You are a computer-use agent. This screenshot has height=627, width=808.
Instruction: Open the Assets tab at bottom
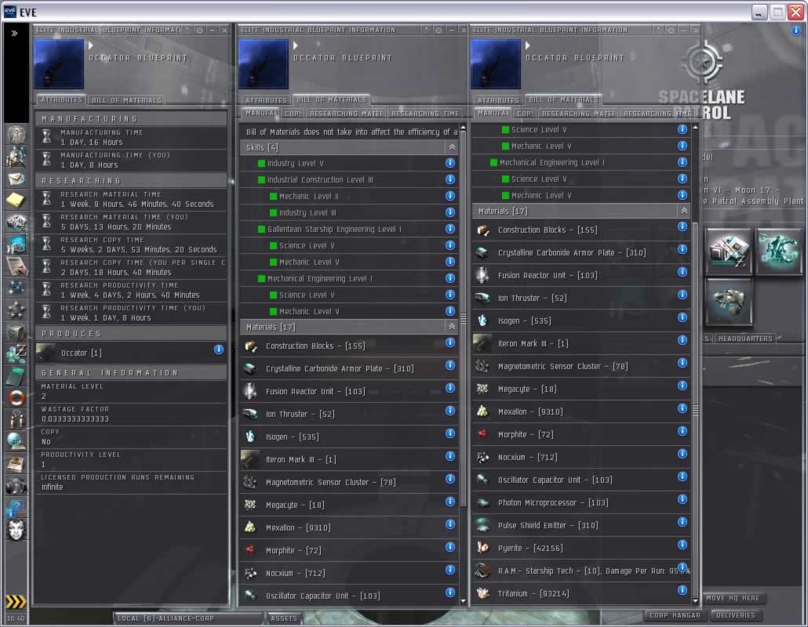pos(283,618)
